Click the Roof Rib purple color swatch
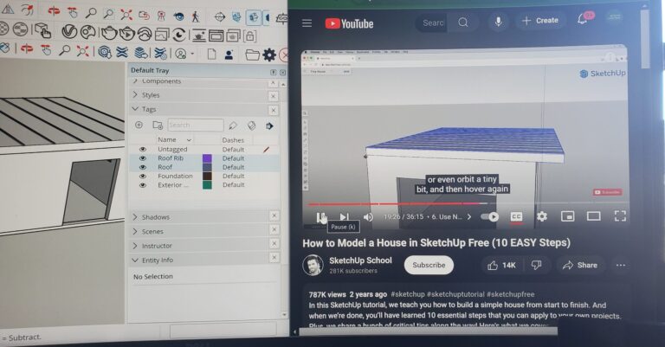This screenshot has width=665, height=347. click(207, 159)
